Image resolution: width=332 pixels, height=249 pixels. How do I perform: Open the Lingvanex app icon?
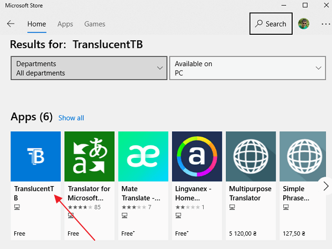pyautogui.click(x=197, y=156)
